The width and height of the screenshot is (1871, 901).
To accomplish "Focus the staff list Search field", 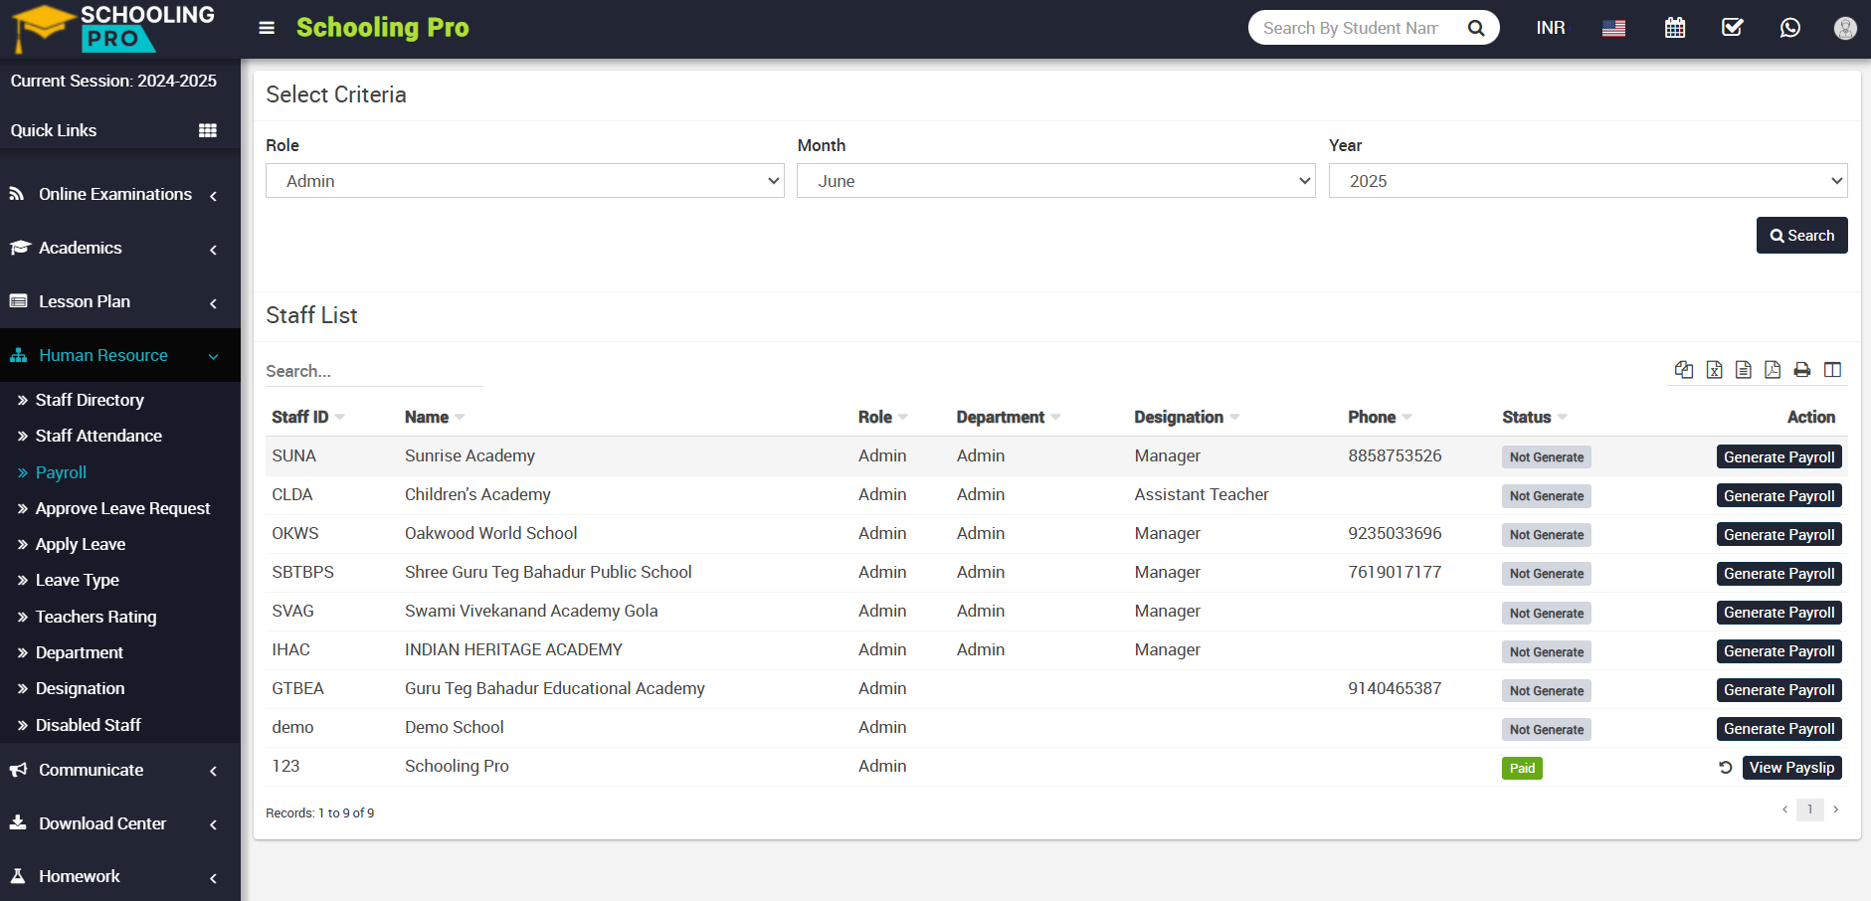I will coord(374,371).
